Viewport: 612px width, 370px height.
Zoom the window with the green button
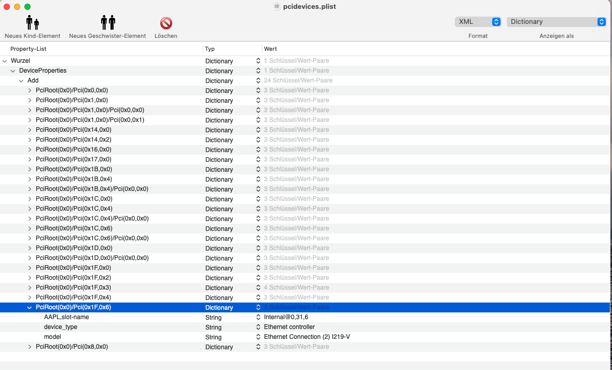click(27, 7)
